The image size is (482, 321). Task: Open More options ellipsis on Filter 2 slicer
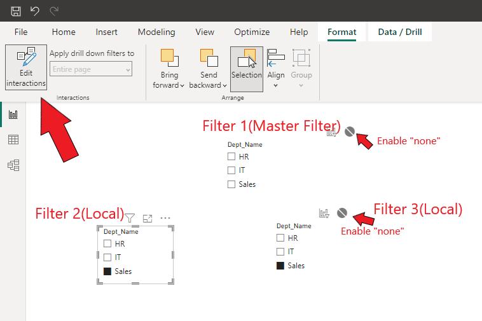pos(165,218)
